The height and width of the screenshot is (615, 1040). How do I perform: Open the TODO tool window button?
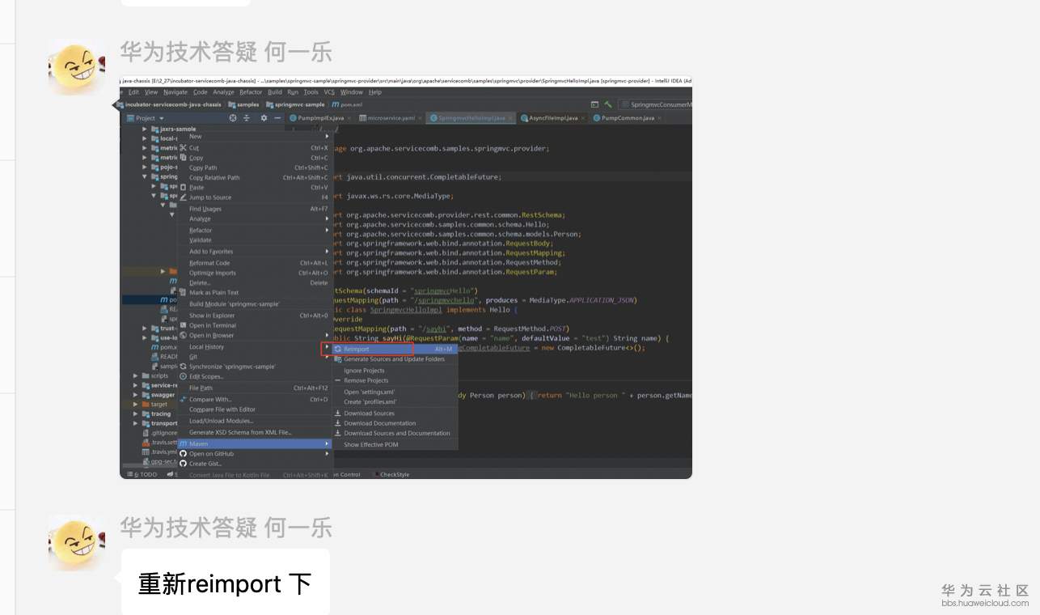pyautogui.click(x=142, y=474)
